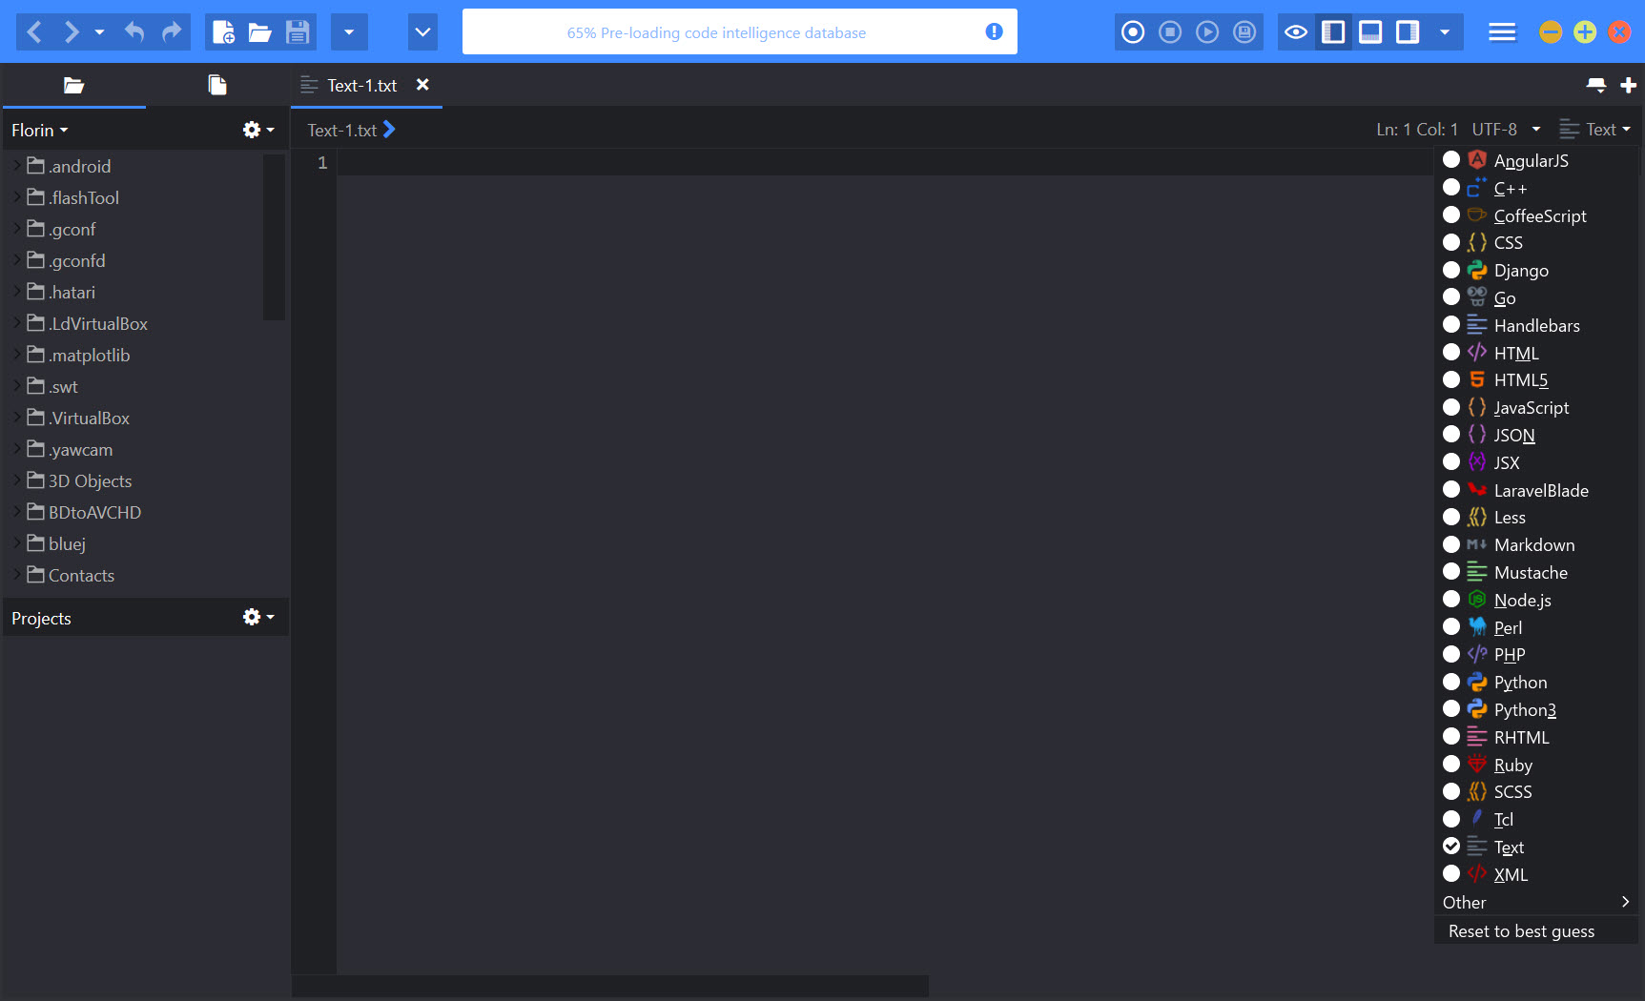The image size is (1645, 1001).
Task: Expand the Other languages submenu
Action: coord(1535,903)
